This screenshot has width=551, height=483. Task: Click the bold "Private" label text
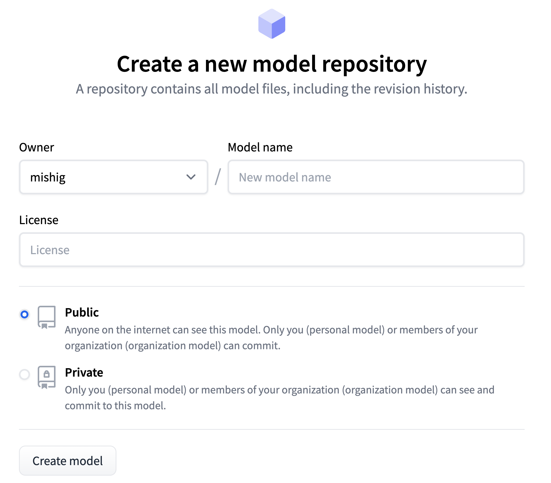(84, 372)
